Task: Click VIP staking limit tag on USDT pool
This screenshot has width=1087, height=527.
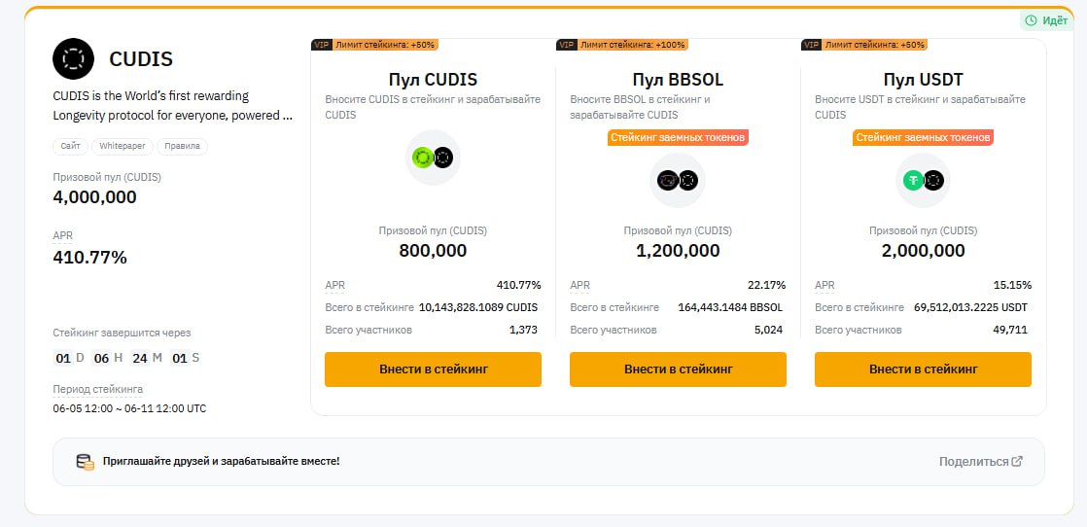Action: pyautogui.click(x=863, y=45)
